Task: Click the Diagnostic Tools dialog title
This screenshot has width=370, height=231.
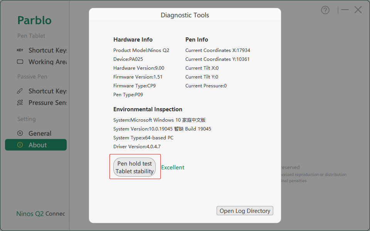Action: tap(185, 15)
